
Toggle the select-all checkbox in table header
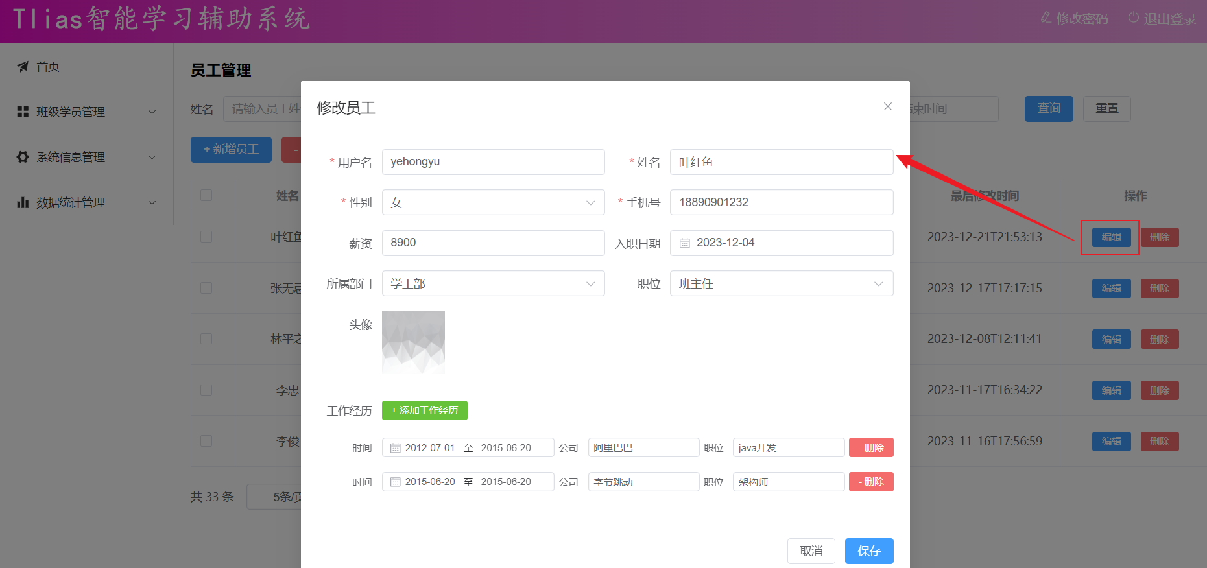pyautogui.click(x=206, y=195)
